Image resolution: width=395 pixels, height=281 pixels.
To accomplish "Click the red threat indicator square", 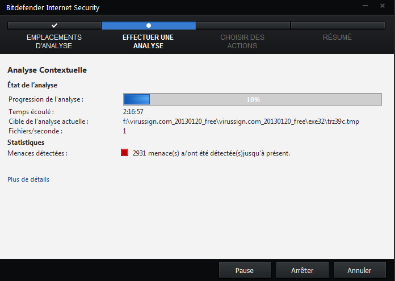I will [x=124, y=153].
